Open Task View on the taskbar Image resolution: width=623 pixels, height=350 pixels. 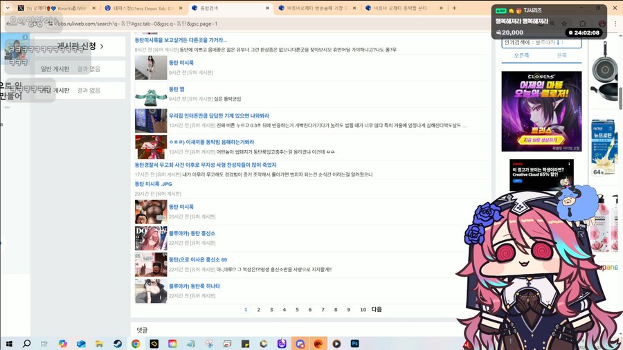pyautogui.click(x=44, y=344)
